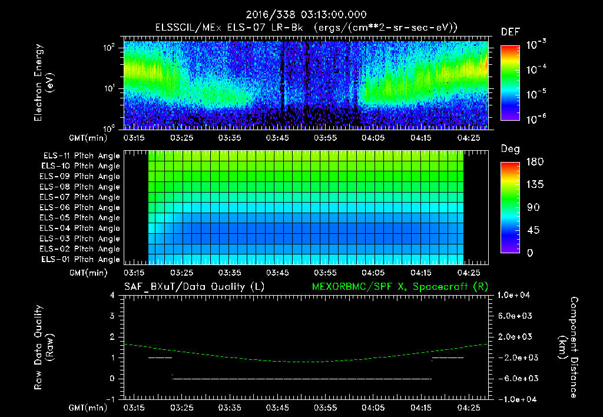Select the ELS-11 Pitch Angle row label
Viewport: 603px width, 417px height.
(81, 156)
